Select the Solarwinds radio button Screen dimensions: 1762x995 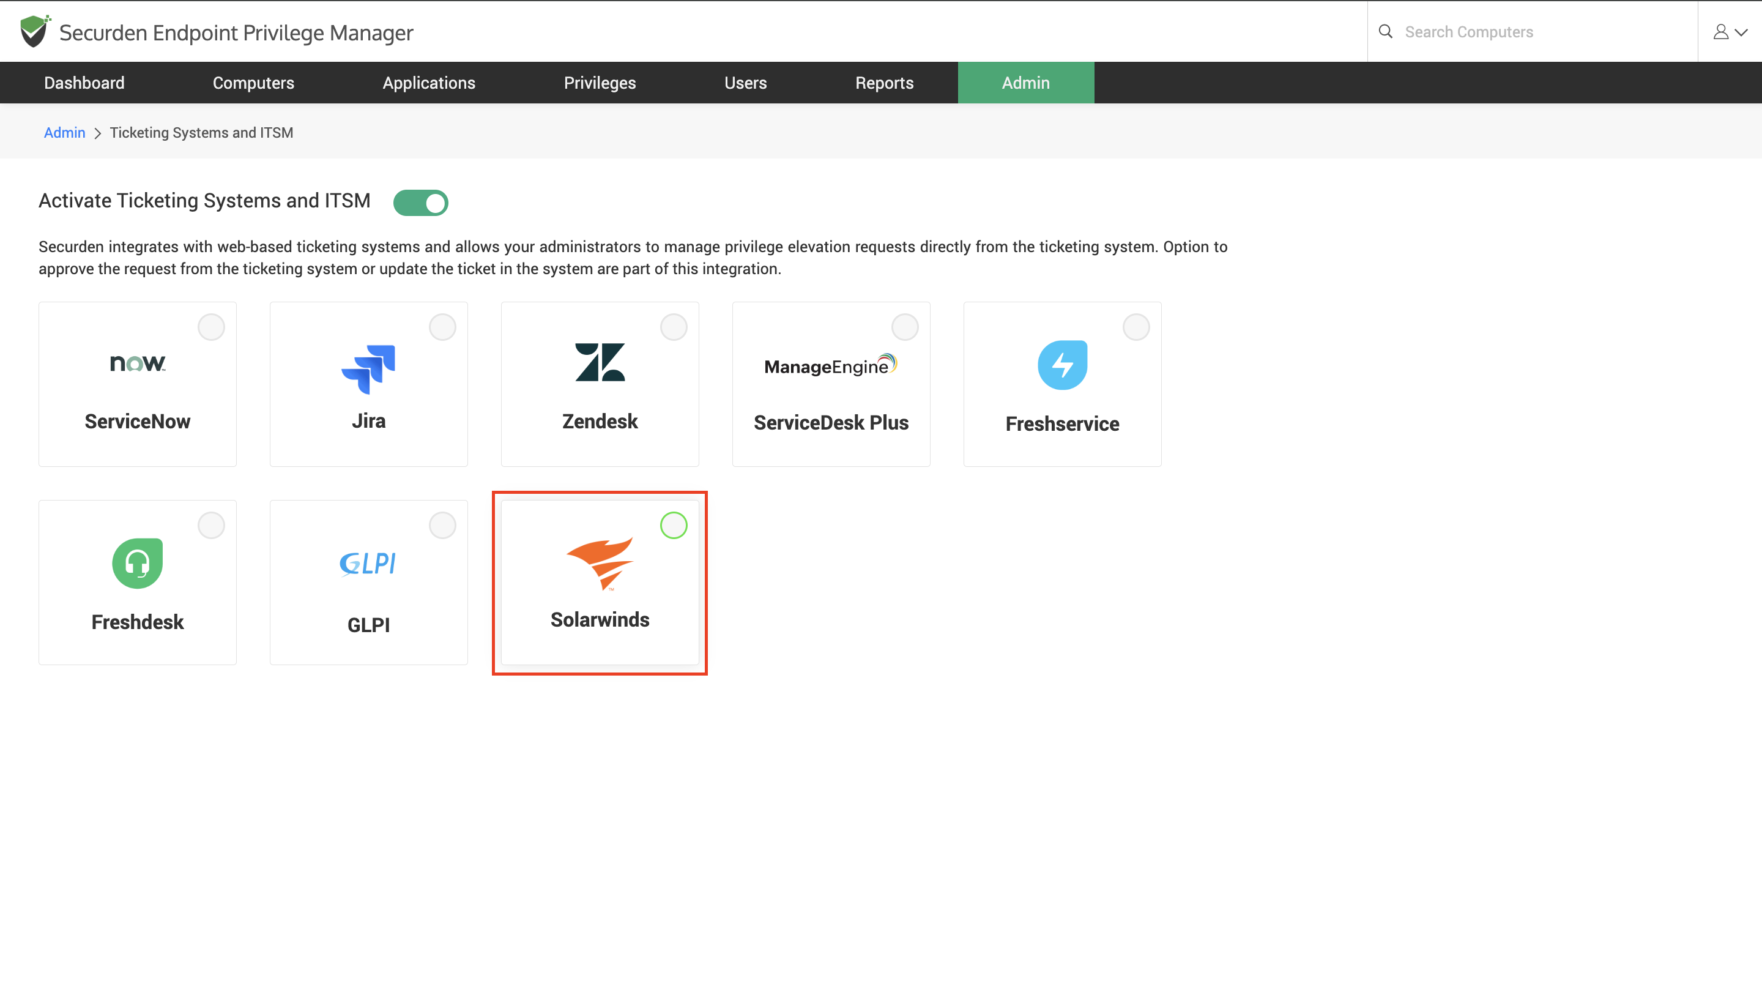pyautogui.click(x=674, y=526)
